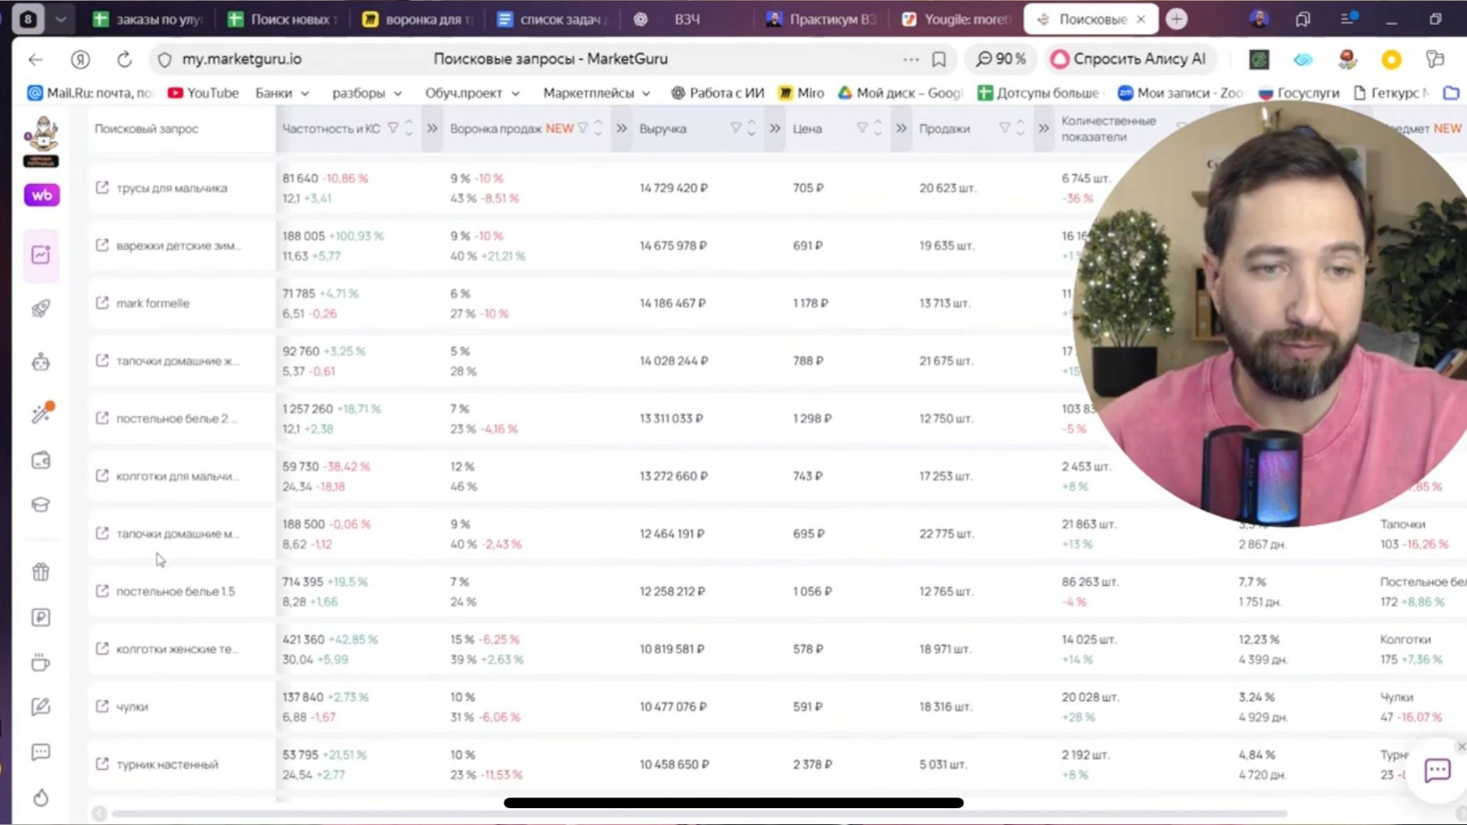Select 'постельное белье 1.5' query text
Screen dimensions: 1467x825
pos(175,591)
